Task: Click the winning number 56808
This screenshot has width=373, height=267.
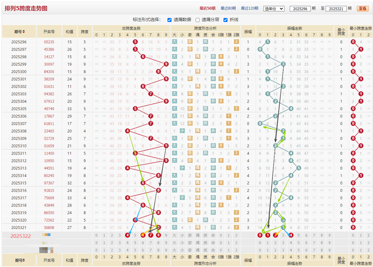Action: tap(49, 227)
